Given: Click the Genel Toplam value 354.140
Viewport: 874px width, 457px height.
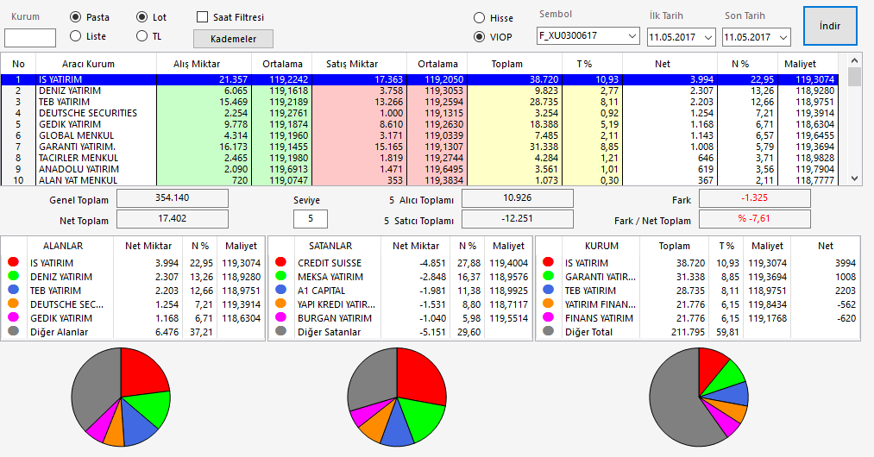Looking at the screenshot, I should click(173, 197).
